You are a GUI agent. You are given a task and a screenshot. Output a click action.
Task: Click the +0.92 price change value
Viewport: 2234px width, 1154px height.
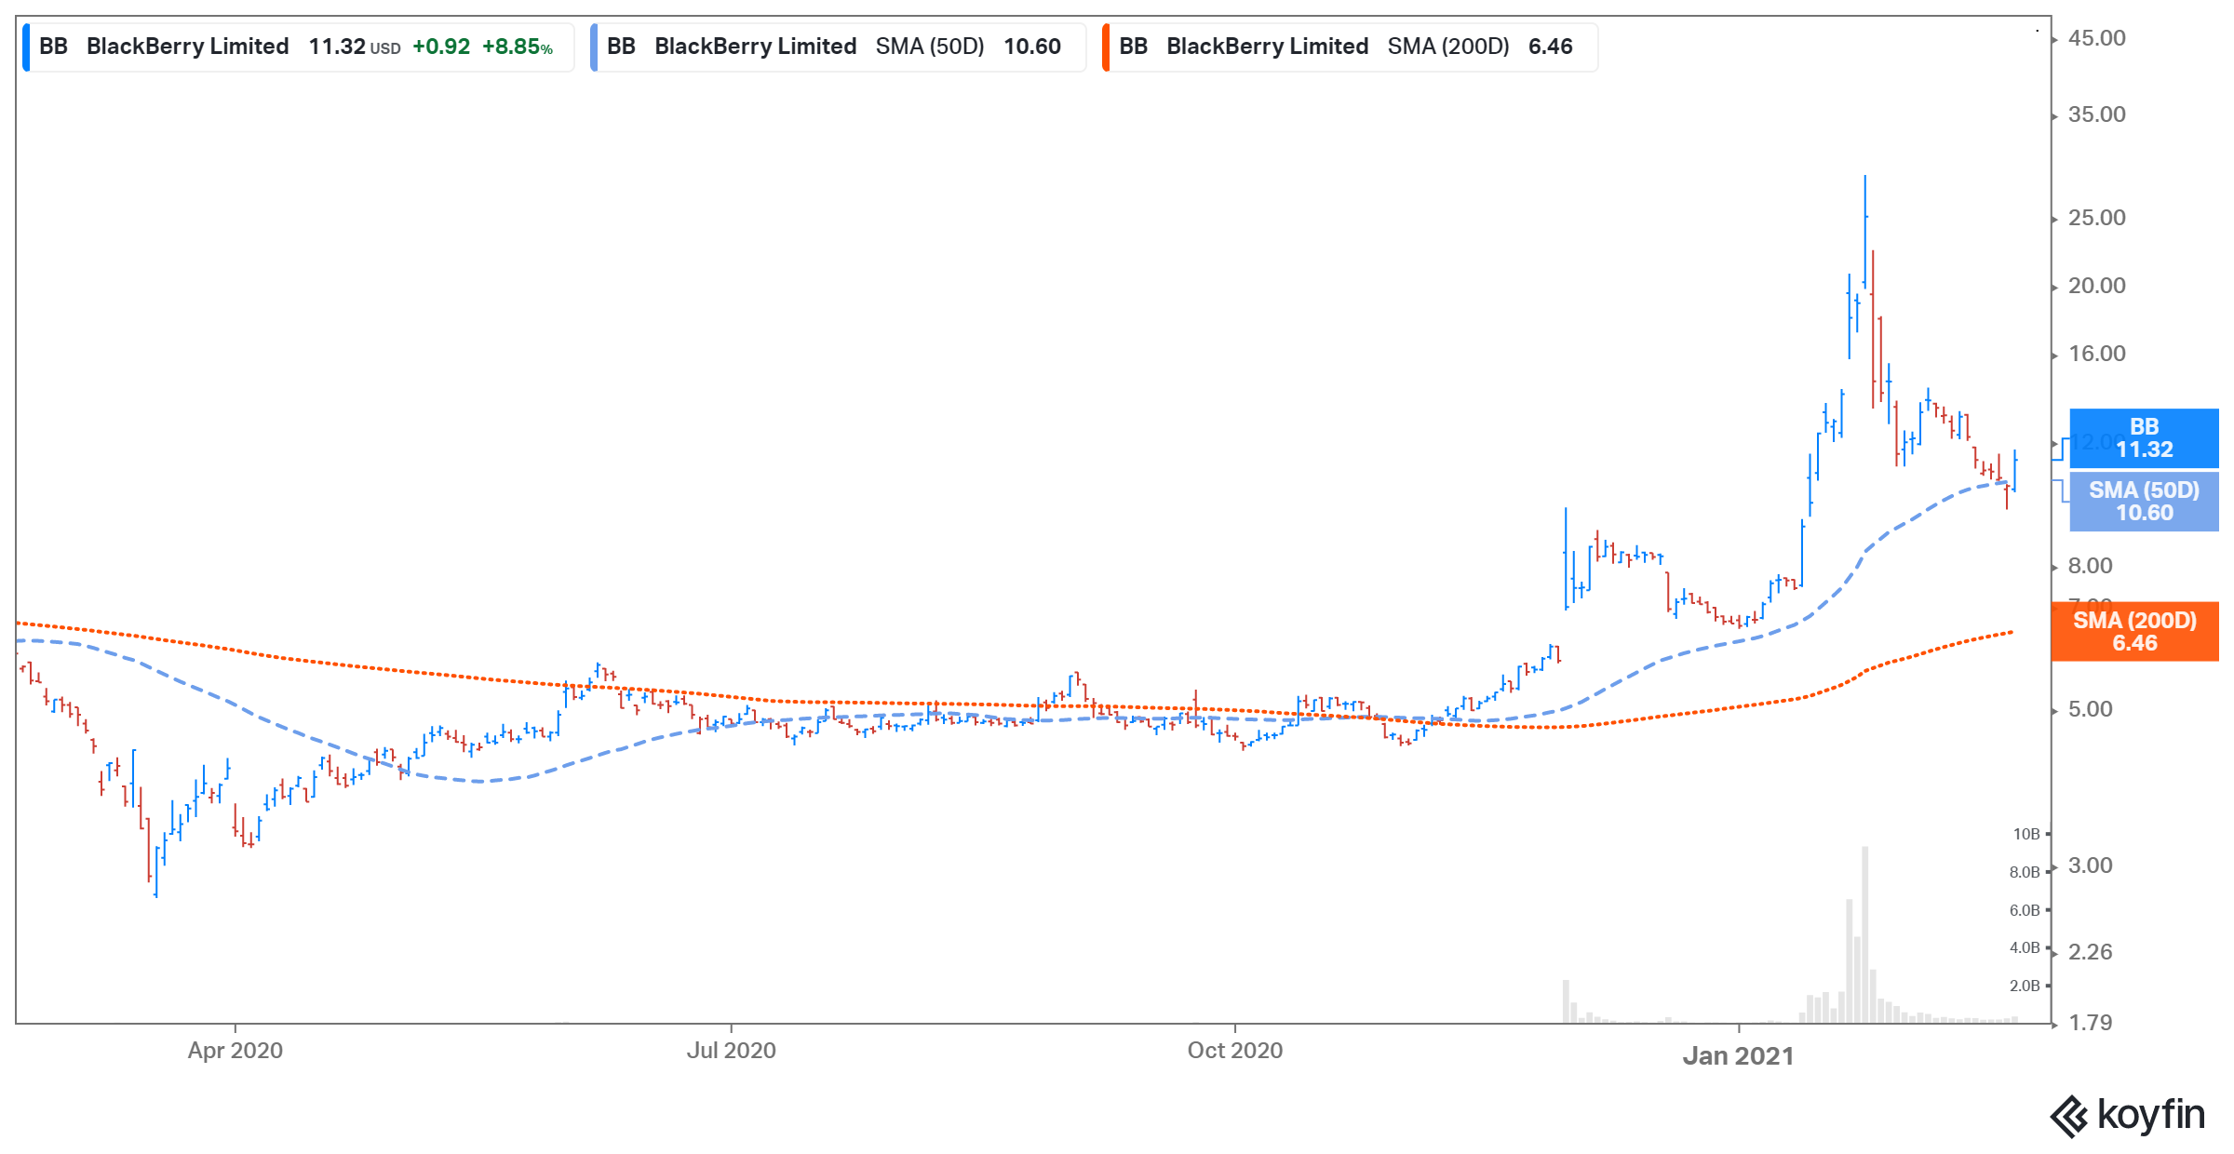(x=441, y=47)
